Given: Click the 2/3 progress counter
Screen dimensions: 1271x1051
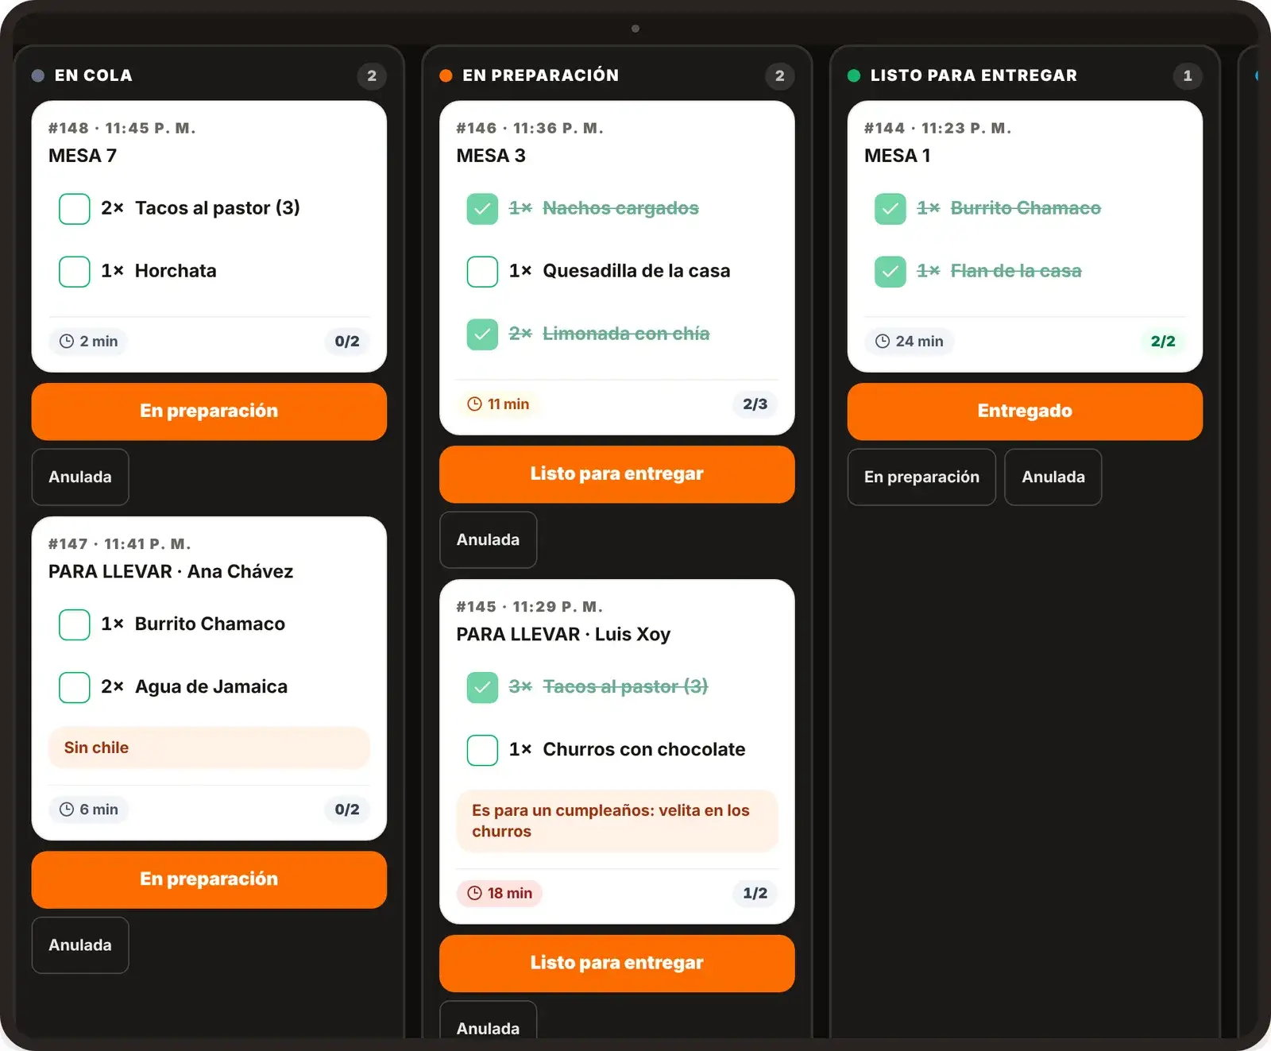Looking at the screenshot, I should [755, 404].
